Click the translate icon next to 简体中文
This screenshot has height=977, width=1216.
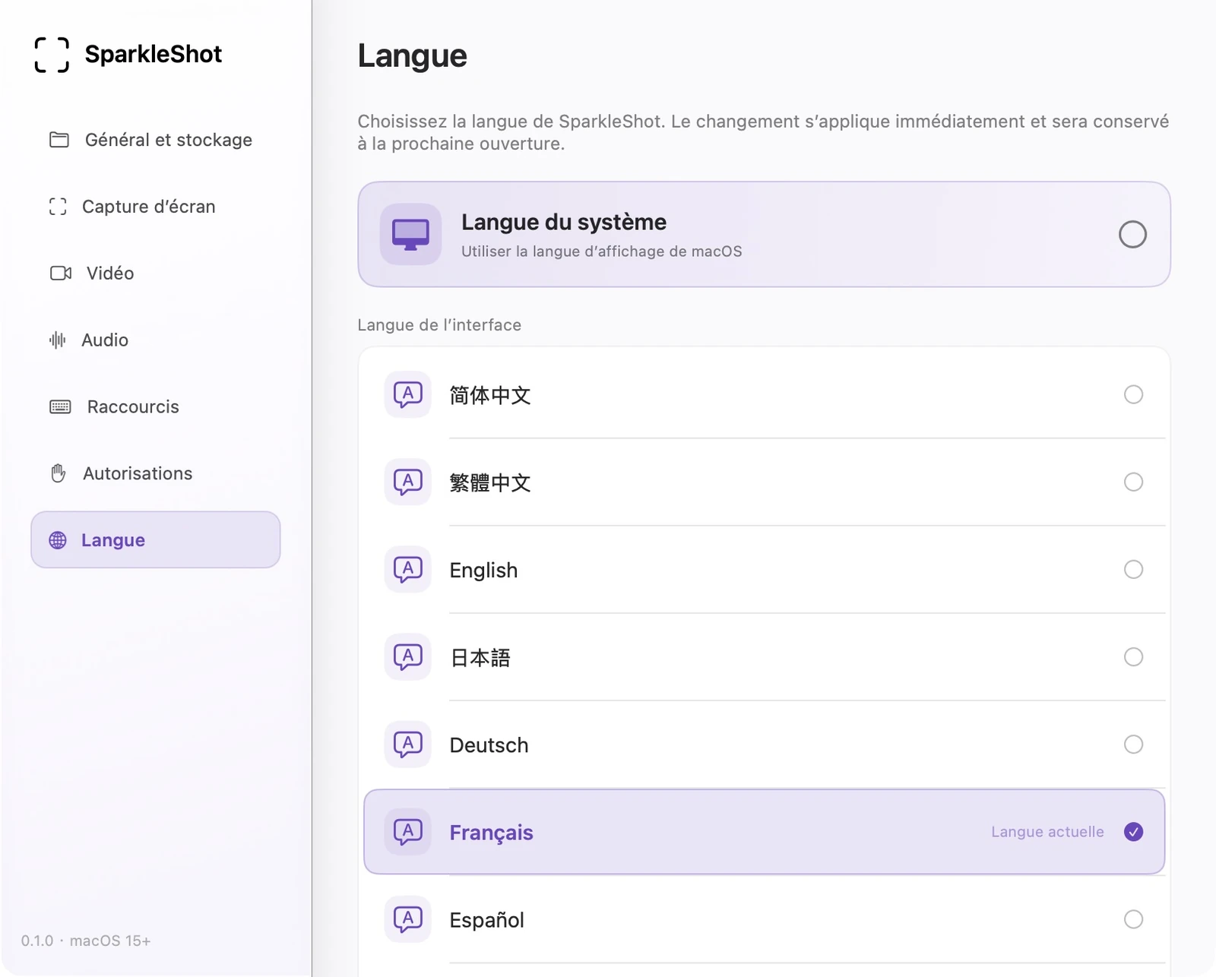[x=408, y=394]
